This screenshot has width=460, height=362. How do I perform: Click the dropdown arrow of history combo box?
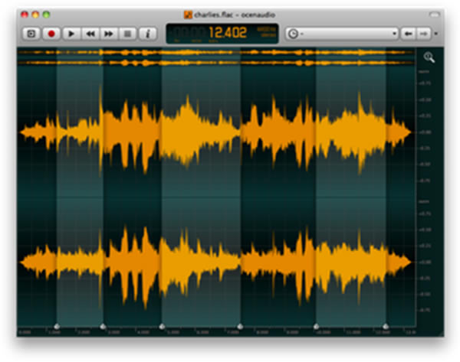click(x=394, y=34)
